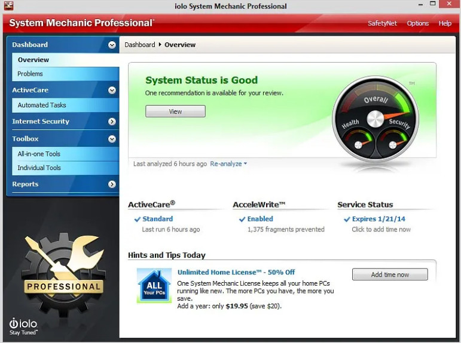Open Individual Tools in the sidebar
Screen dimensions: 461x343
pyautogui.click(x=66, y=168)
